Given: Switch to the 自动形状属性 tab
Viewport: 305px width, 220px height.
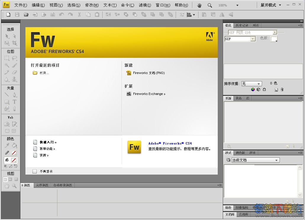Looking at the screenshot, I should (63, 185).
